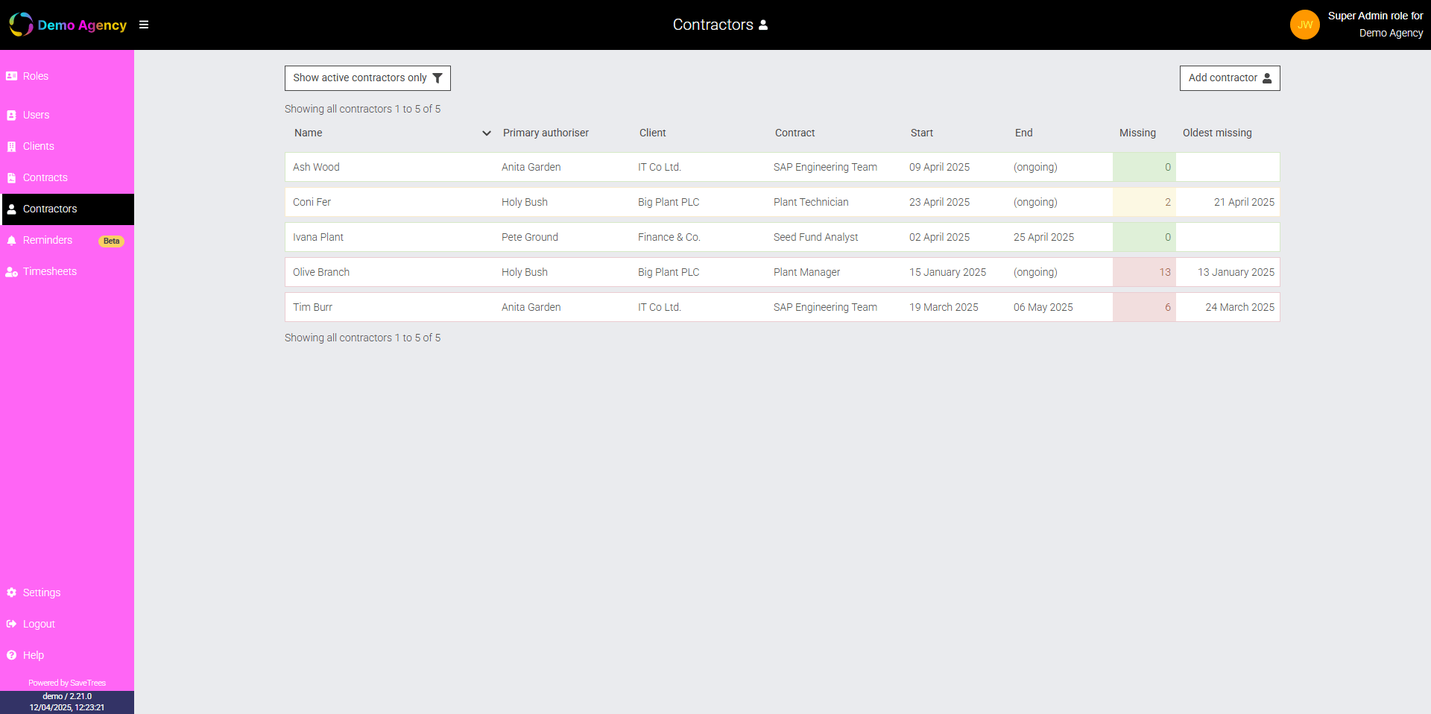Open the Help page
This screenshot has height=714, width=1431.
click(67, 655)
